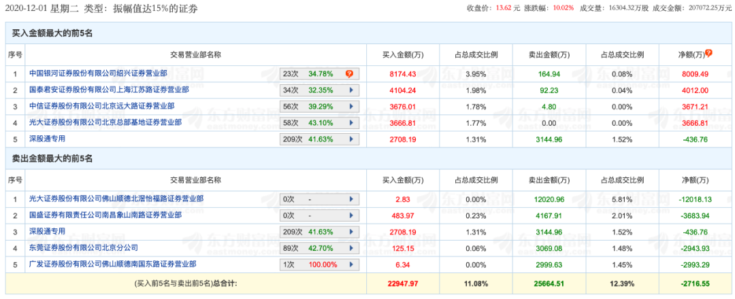The image size is (735, 299).
Task: Open 光大证券佛山顺德北滘怡福路营业部 link
Action: (x=116, y=199)
